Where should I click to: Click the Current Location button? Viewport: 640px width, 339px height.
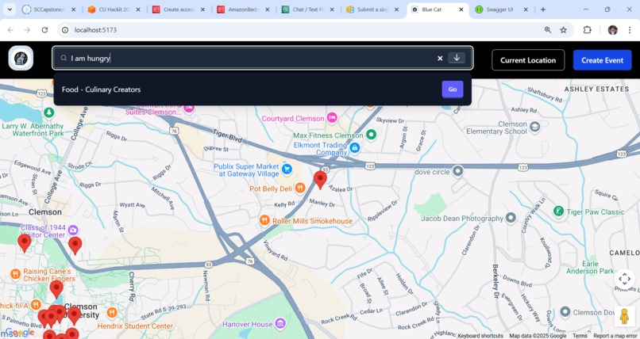click(x=528, y=60)
